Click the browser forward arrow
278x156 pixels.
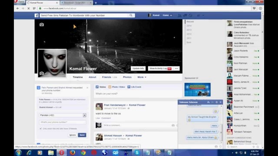pyautogui.click(x=23, y=8)
